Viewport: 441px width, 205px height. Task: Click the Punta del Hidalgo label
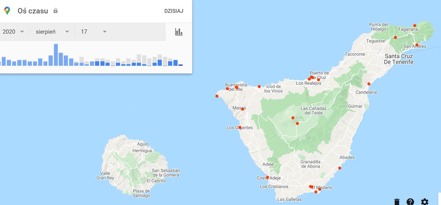(x=378, y=27)
